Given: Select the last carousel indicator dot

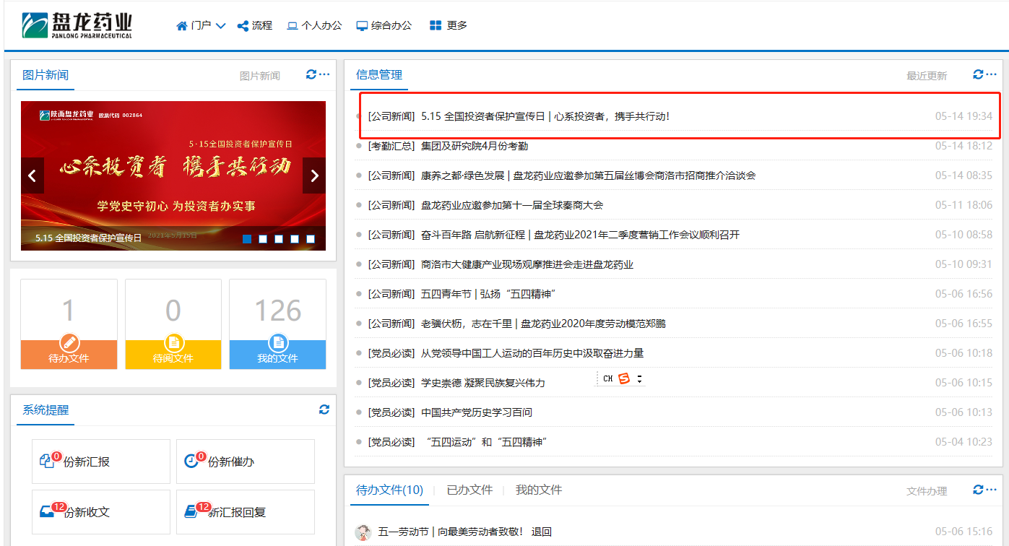Looking at the screenshot, I should point(311,239).
